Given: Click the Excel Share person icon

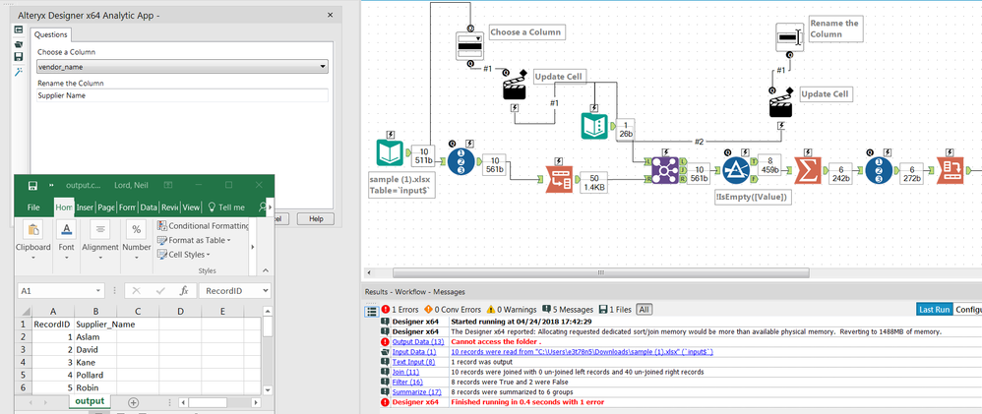Looking at the screenshot, I should [262, 207].
